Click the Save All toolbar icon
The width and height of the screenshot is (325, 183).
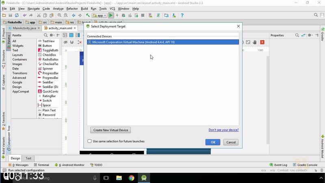coord(10,15)
